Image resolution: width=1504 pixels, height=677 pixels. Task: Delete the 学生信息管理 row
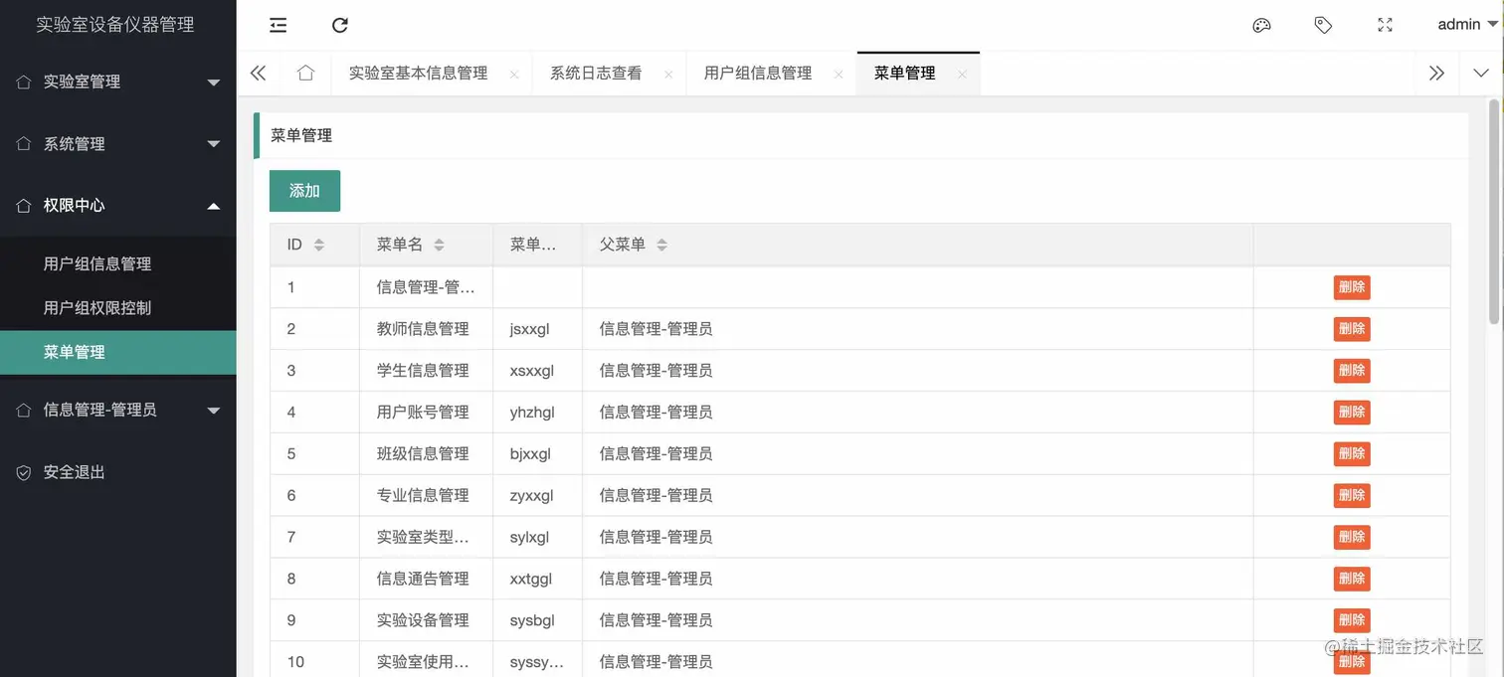point(1352,371)
